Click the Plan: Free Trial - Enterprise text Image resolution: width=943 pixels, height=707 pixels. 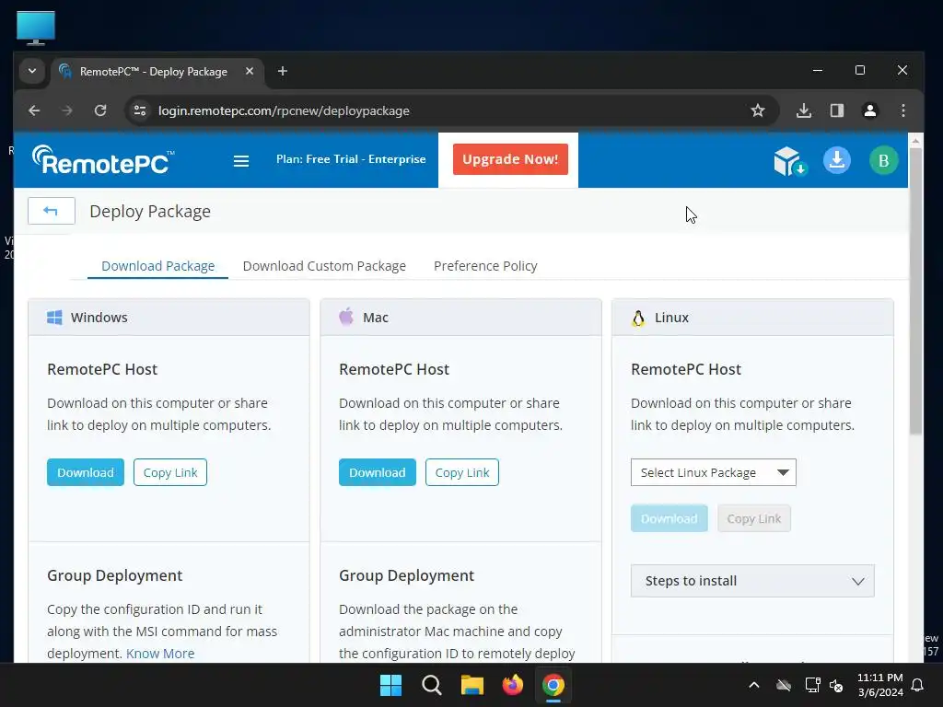351,159
